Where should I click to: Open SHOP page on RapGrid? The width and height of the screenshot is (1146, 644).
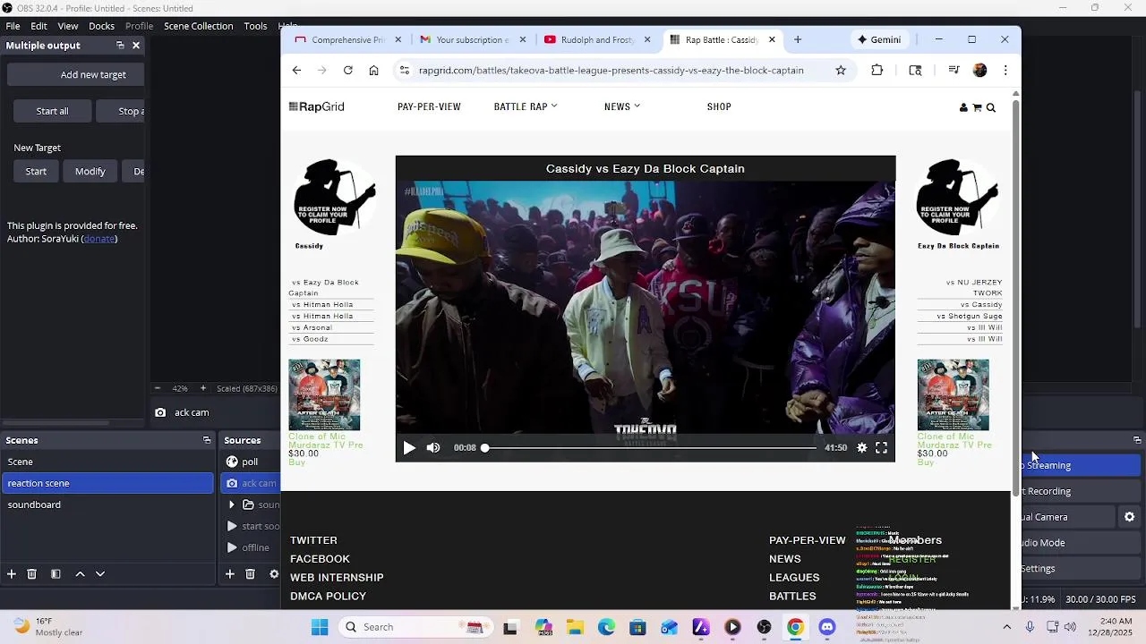[x=719, y=106]
